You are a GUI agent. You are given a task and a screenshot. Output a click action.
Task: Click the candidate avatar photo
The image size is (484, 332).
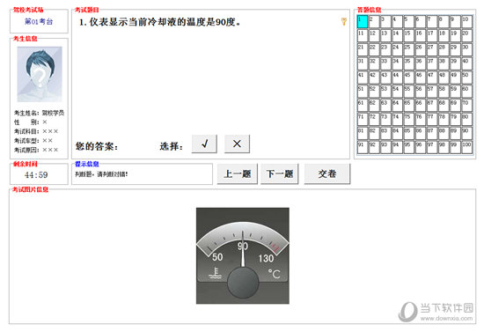(40, 74)
